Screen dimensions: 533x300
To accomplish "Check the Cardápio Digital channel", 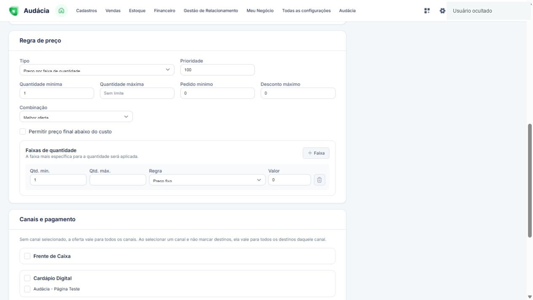I will [x=27, y=278].
